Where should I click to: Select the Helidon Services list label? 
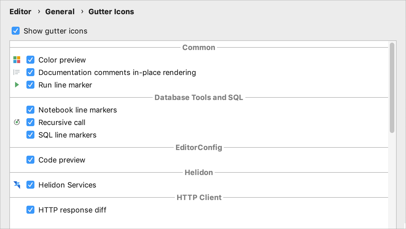coord(67,185)
